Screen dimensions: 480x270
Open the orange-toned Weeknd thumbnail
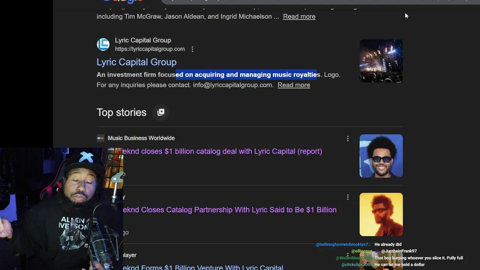381,214
